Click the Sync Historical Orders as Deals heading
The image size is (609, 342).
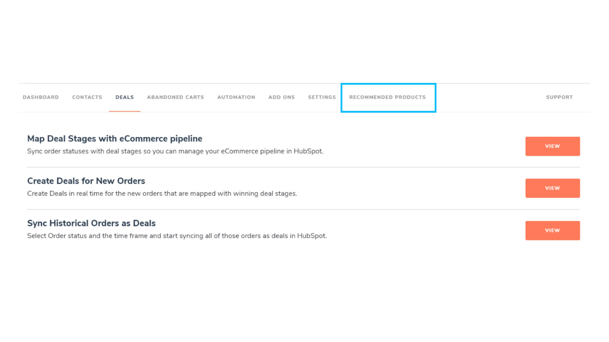[91, 223]
